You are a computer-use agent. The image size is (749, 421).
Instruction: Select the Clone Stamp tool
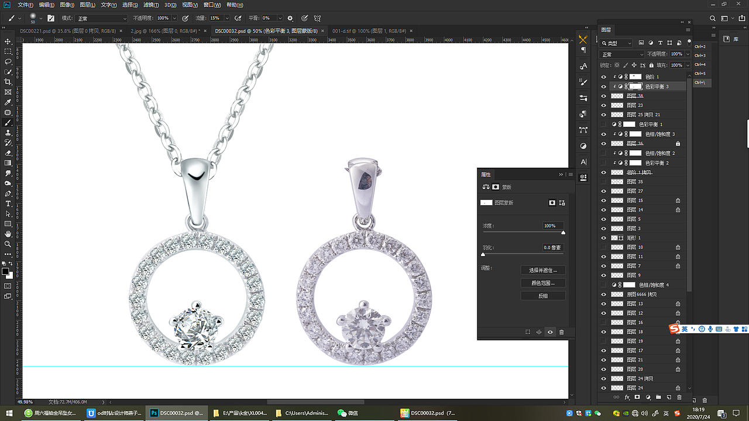8,133
